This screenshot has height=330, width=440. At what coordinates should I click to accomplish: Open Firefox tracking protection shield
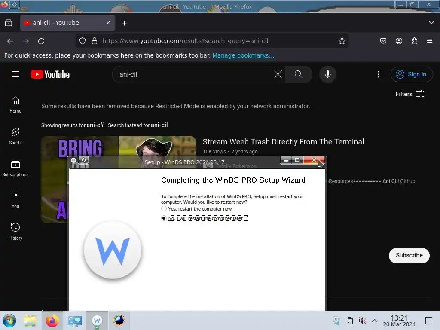pyautogui.click(x=82, y=41)
